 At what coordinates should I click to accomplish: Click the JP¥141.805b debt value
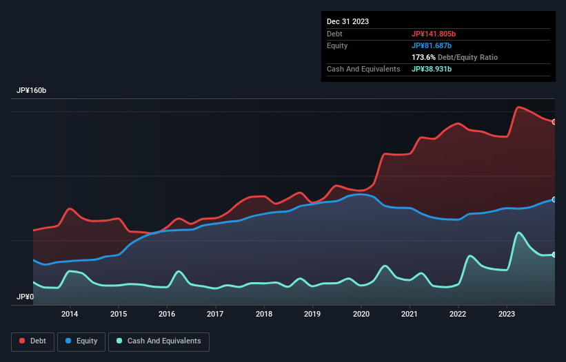[434, 34]
